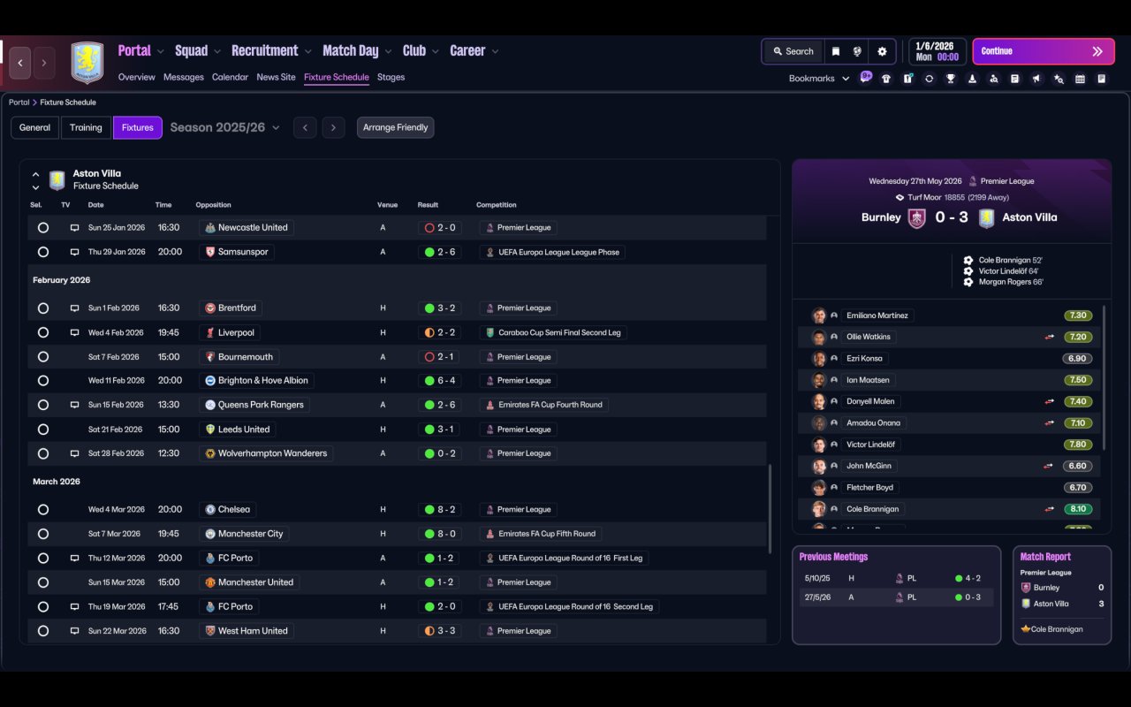Go to the previous season with left arrow
The width and height of the screenshot is (1131, 707).
click(x=305, y=127)
